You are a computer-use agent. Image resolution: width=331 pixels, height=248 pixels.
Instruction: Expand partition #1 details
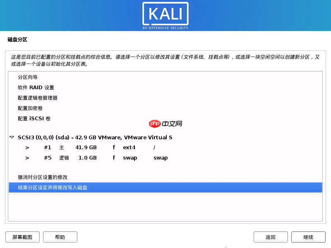click(x=27, y=147)
